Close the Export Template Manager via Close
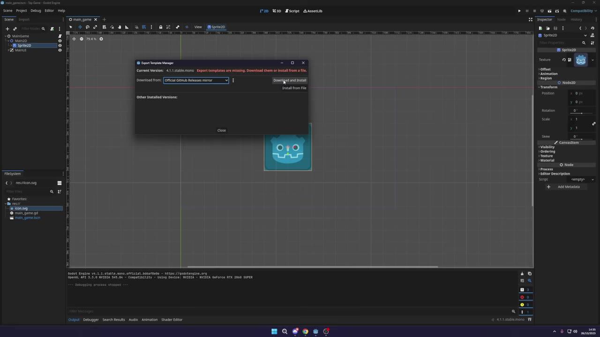The width and height of the screenshot is (600, 337). pyautogui.click(x=222, y=130)
